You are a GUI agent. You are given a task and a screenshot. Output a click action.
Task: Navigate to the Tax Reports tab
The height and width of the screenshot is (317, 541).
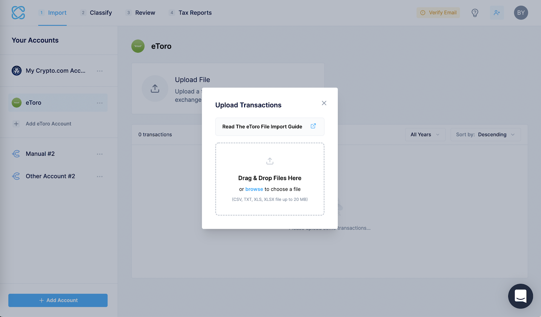pos(190,13)
